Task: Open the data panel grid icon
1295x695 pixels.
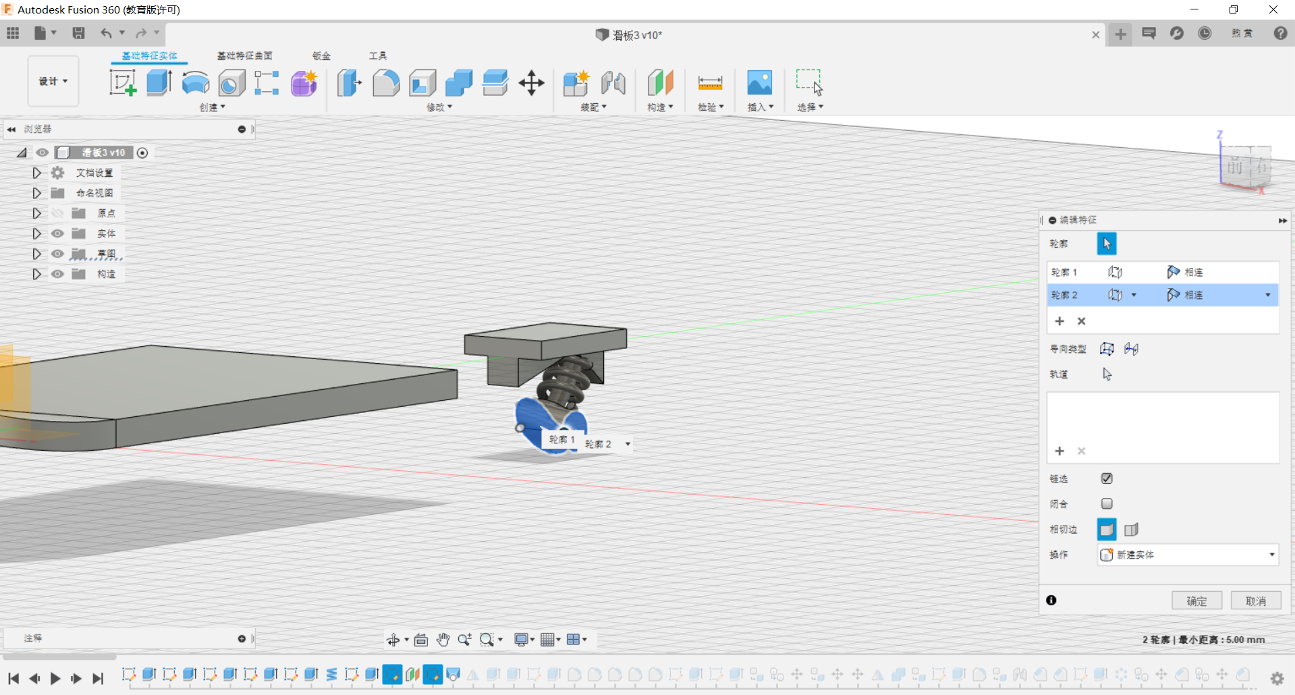Action: [x=13, y=33]
